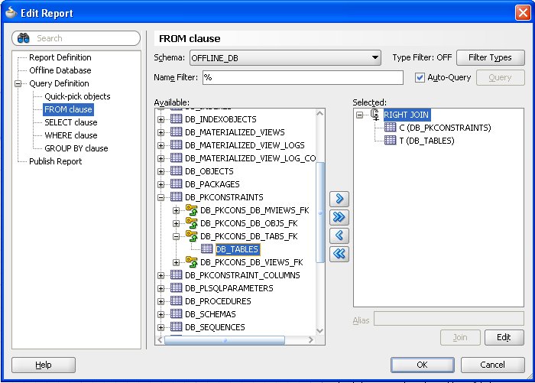Click the table icon for DB_OBJECTS
The height and width of the screenshot is (383, 535).
tap(176, 170)
